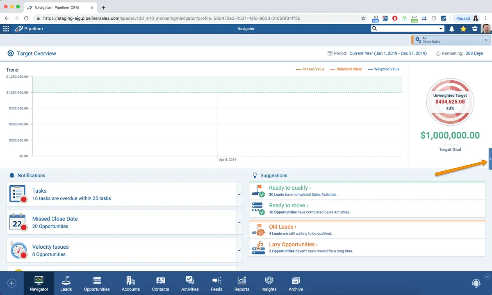Click the user profile avatar
Screen dimensions: 492x295
point(486,29)
